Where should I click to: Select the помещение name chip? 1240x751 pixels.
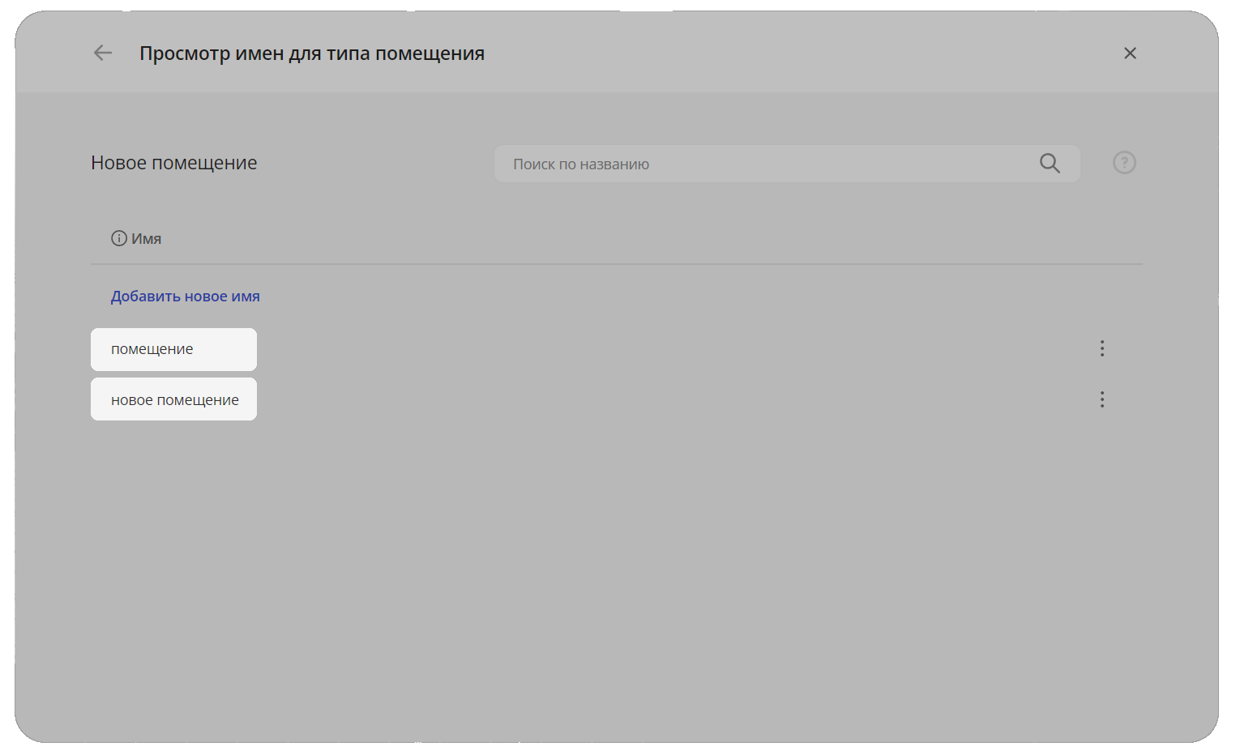tap(173, 349)
